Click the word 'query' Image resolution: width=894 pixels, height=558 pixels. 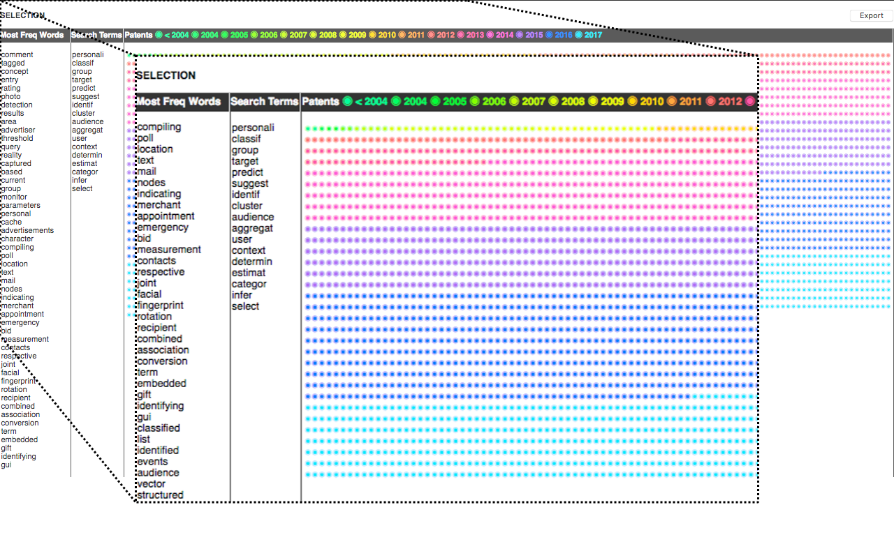[x=10, y=146]
